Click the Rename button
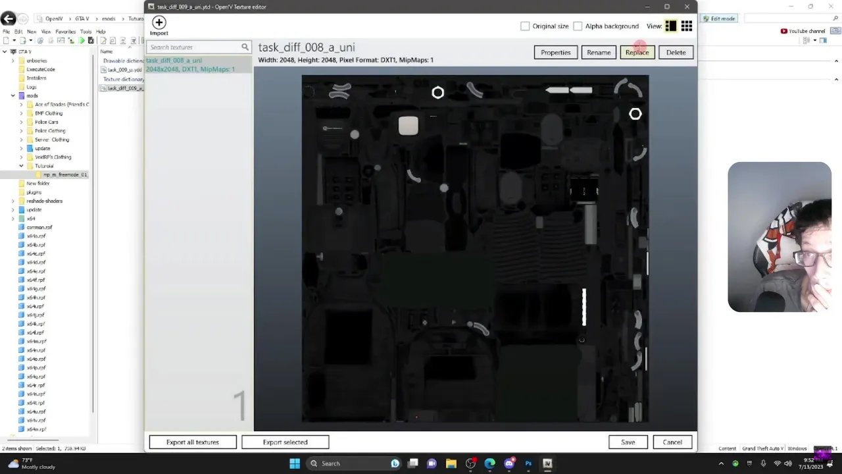Screen dimensions: 842x474 599,53
